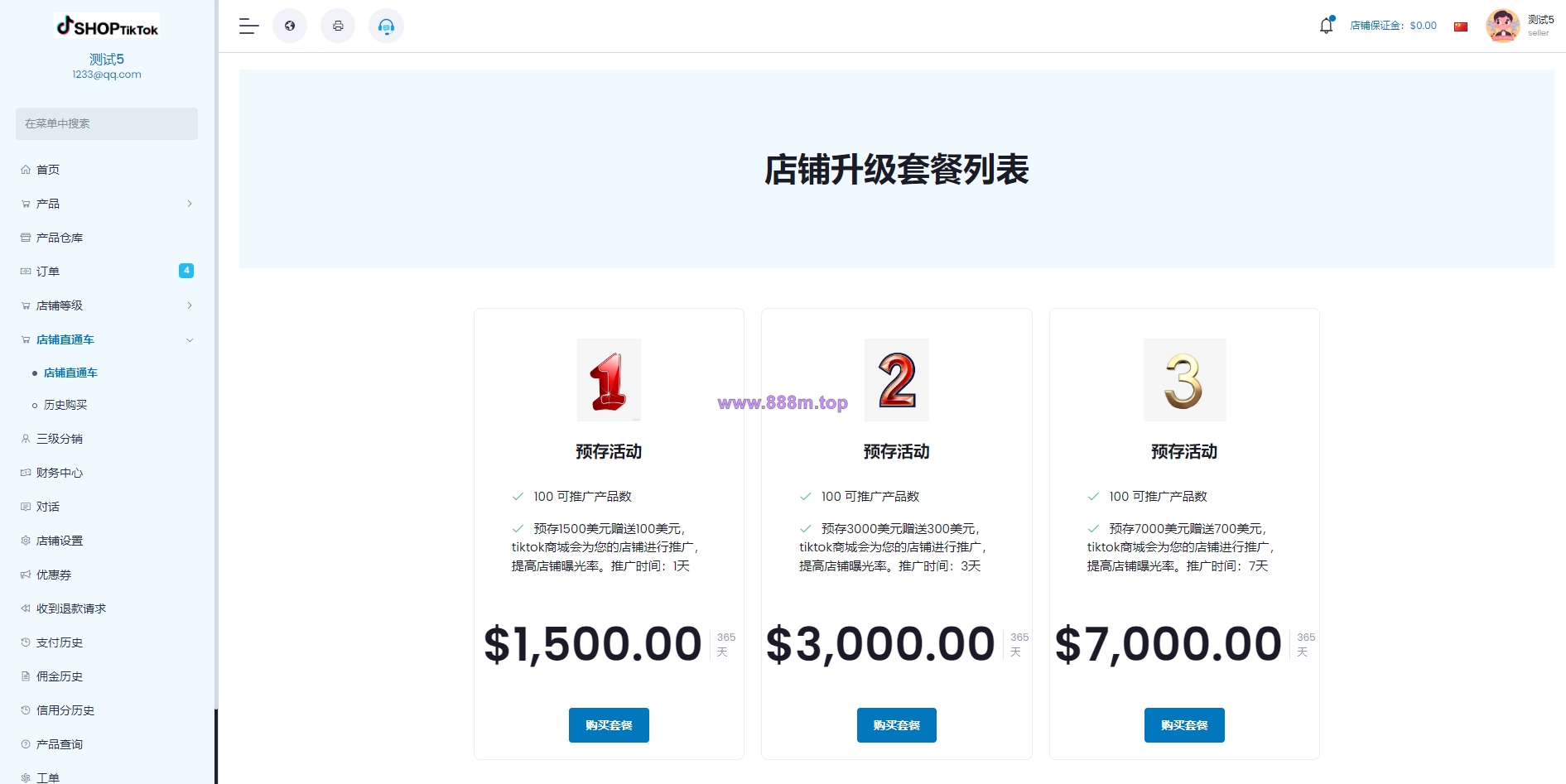
Task: Expand the 产品 menu chevron
Action: point(190,204)
